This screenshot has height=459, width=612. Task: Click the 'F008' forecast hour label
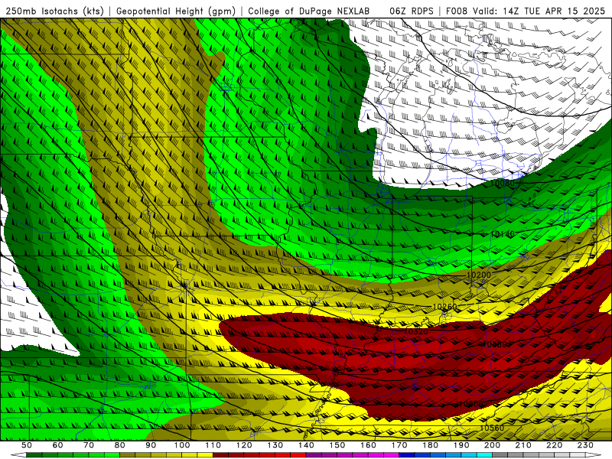pos(457,11)
